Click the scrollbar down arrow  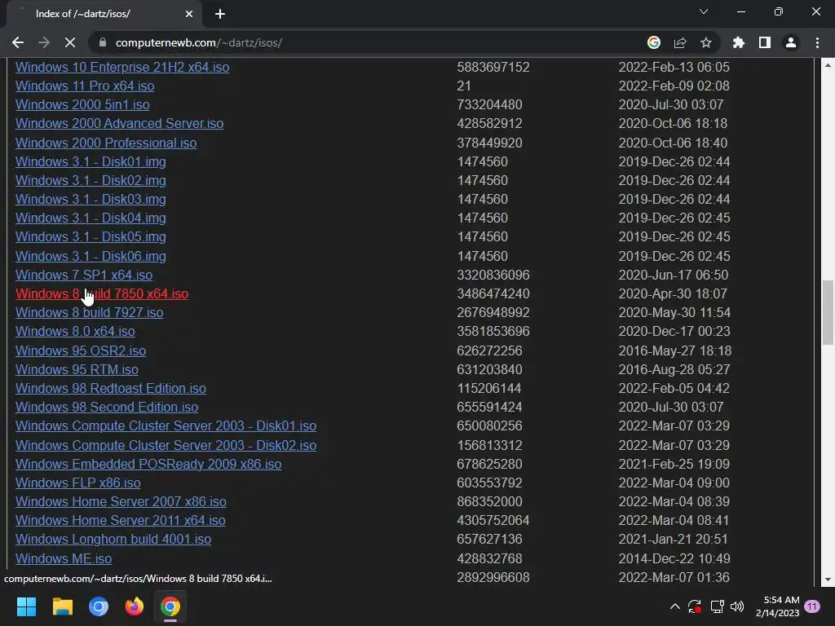click(828, 580)
